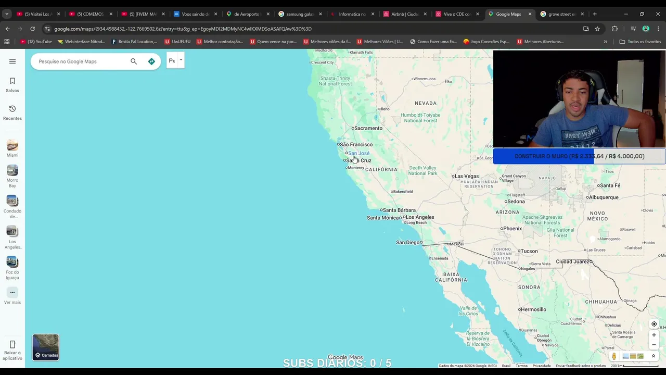Open the Miami recent place
This screenshot has height=375, width=666.
coord(12,148)
